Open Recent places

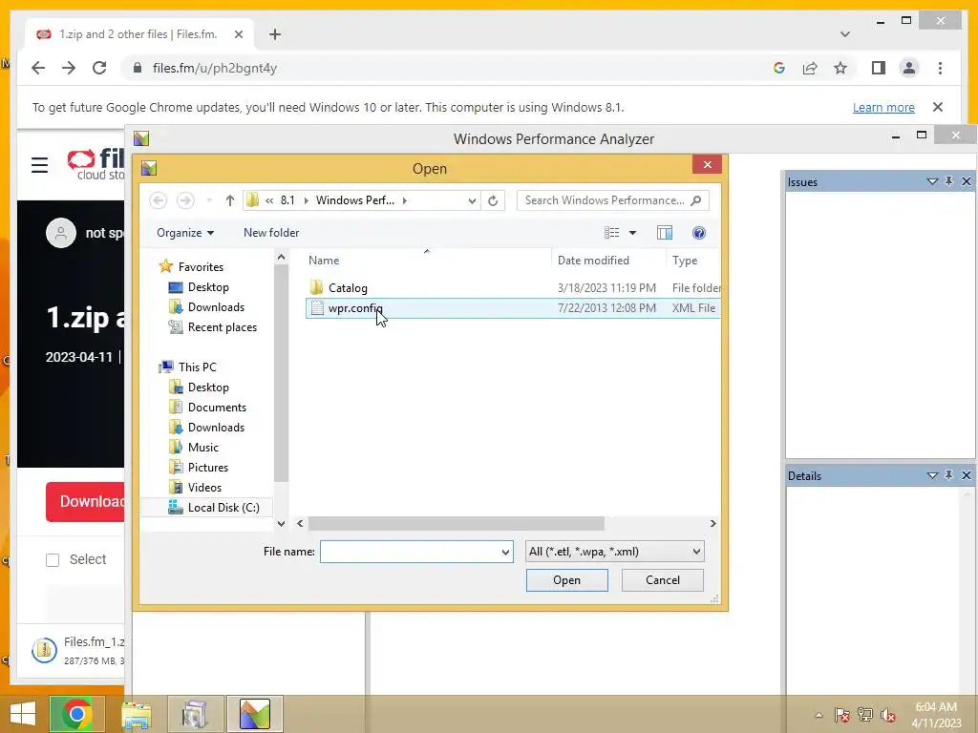[x=222, y=327]
